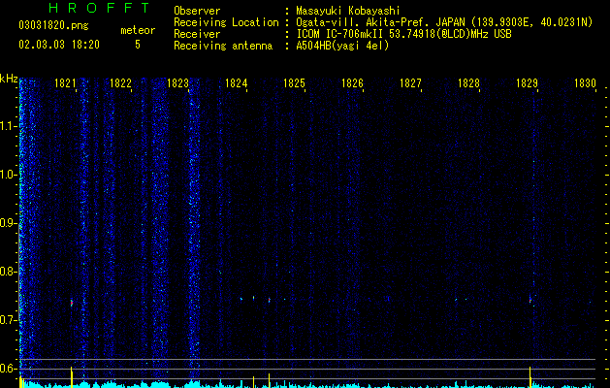Click the 0.6 kHz axis label

[8, 369]
